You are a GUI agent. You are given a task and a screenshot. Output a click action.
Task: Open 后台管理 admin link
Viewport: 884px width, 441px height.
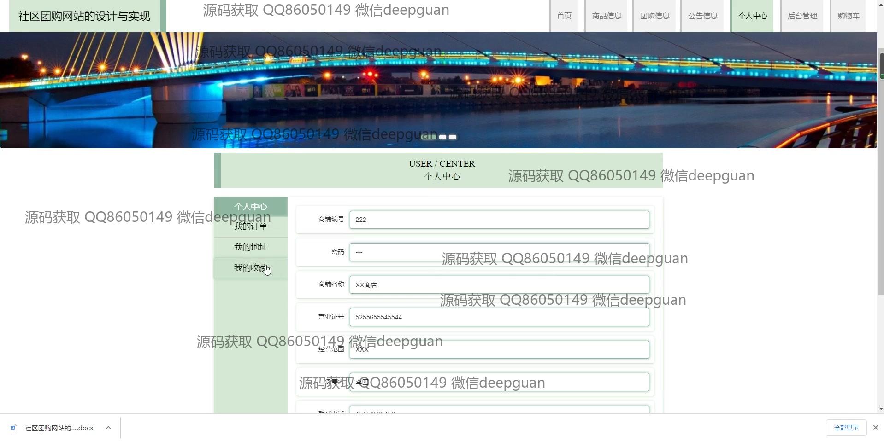click(802, 16)
